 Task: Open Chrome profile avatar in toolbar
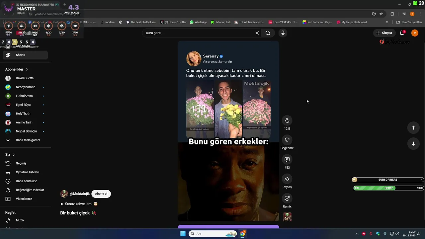tap(412, 14)
